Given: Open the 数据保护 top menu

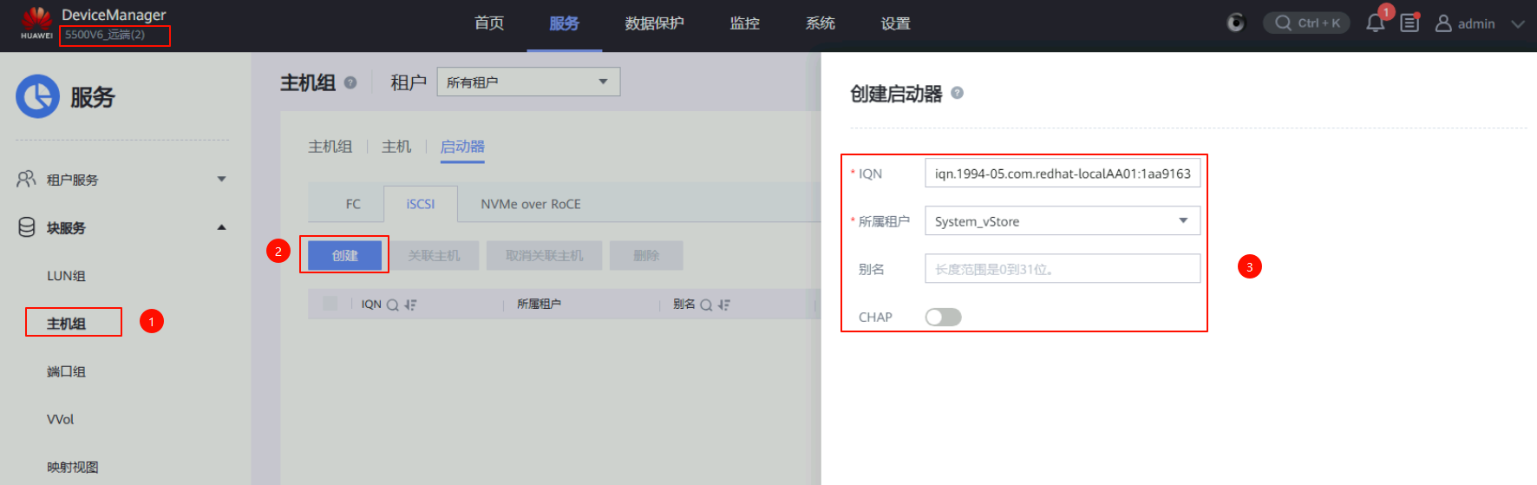Looking at the screenshot, I should click(x=654, y=23).
